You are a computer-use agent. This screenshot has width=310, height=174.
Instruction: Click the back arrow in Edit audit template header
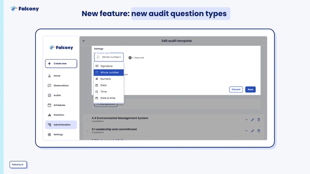pyautogui.click(x=84, y=41)
